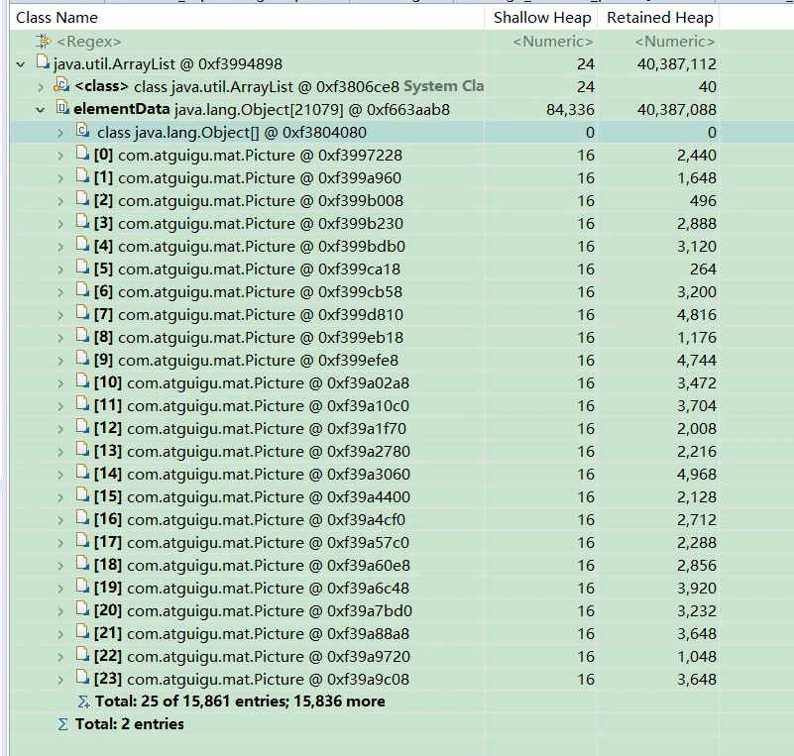
Task: Collapse the elementData node
Action: tap(41, 110)
